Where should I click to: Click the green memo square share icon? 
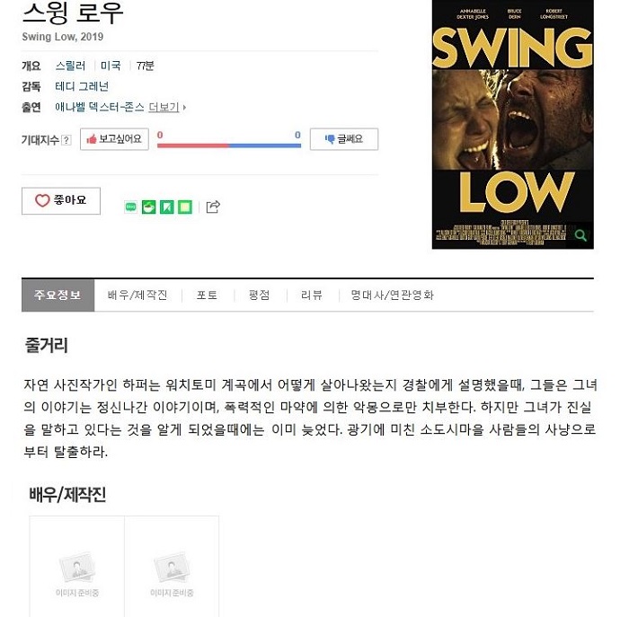(x=185, y=207)
